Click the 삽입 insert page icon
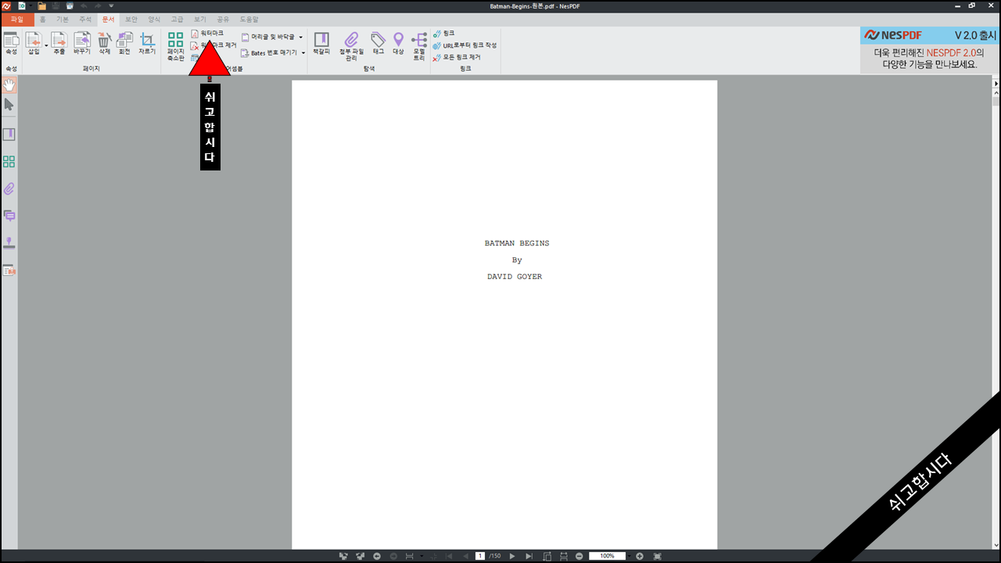The width and height of the screenshot is (1001, 563). 33,43
